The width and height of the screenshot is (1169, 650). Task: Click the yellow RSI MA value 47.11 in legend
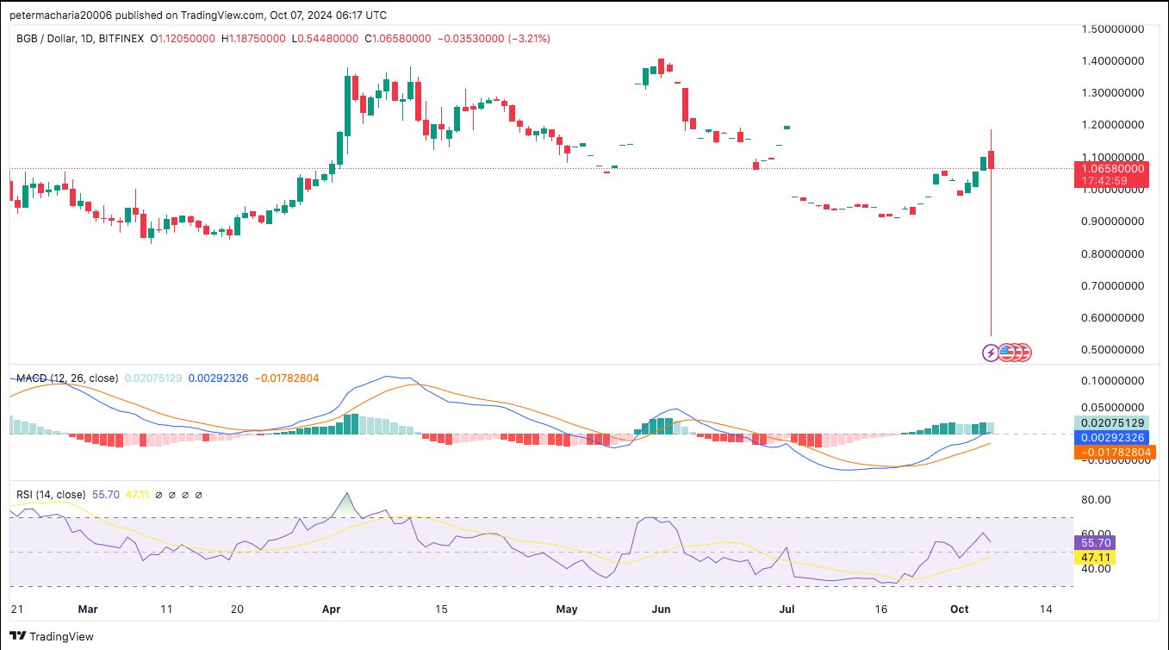click(x=138, y=495)
